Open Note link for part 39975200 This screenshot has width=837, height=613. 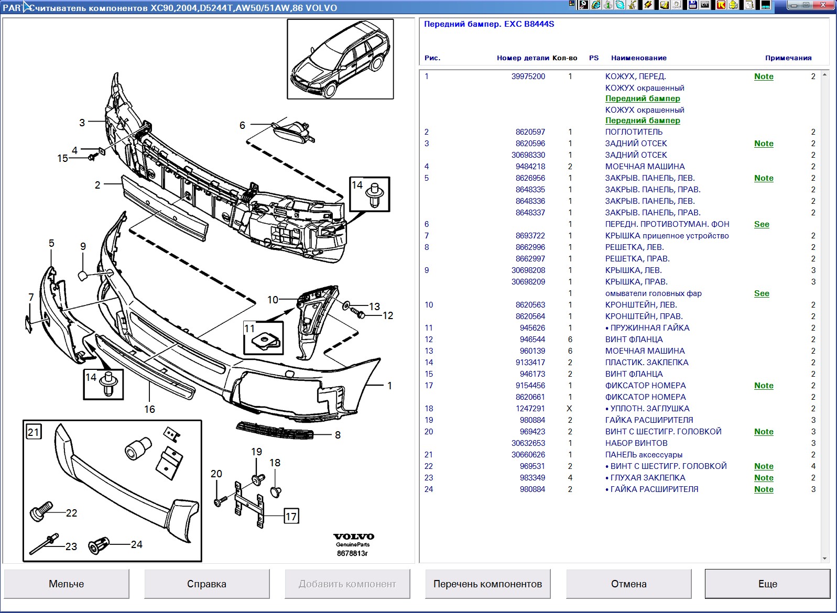click(x=764, y=76)
